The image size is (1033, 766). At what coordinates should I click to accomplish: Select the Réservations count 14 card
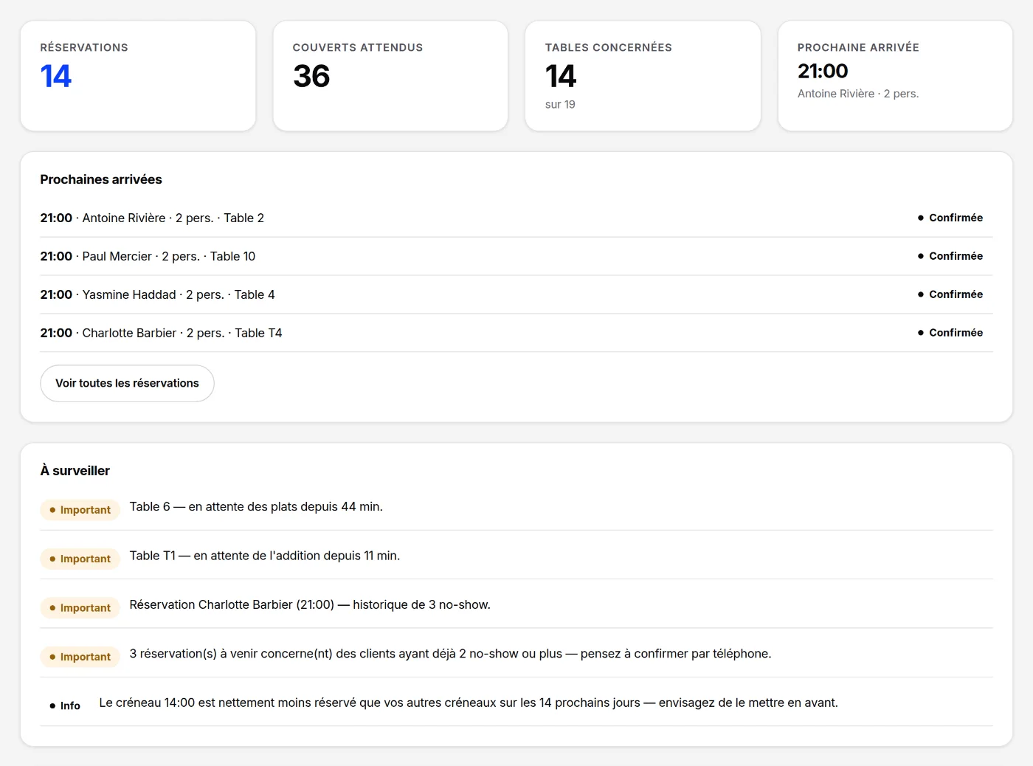[138, 76]
